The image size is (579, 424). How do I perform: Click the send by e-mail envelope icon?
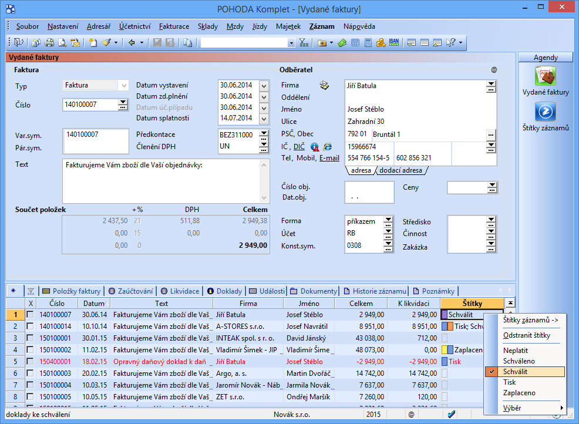click(75, 43)
